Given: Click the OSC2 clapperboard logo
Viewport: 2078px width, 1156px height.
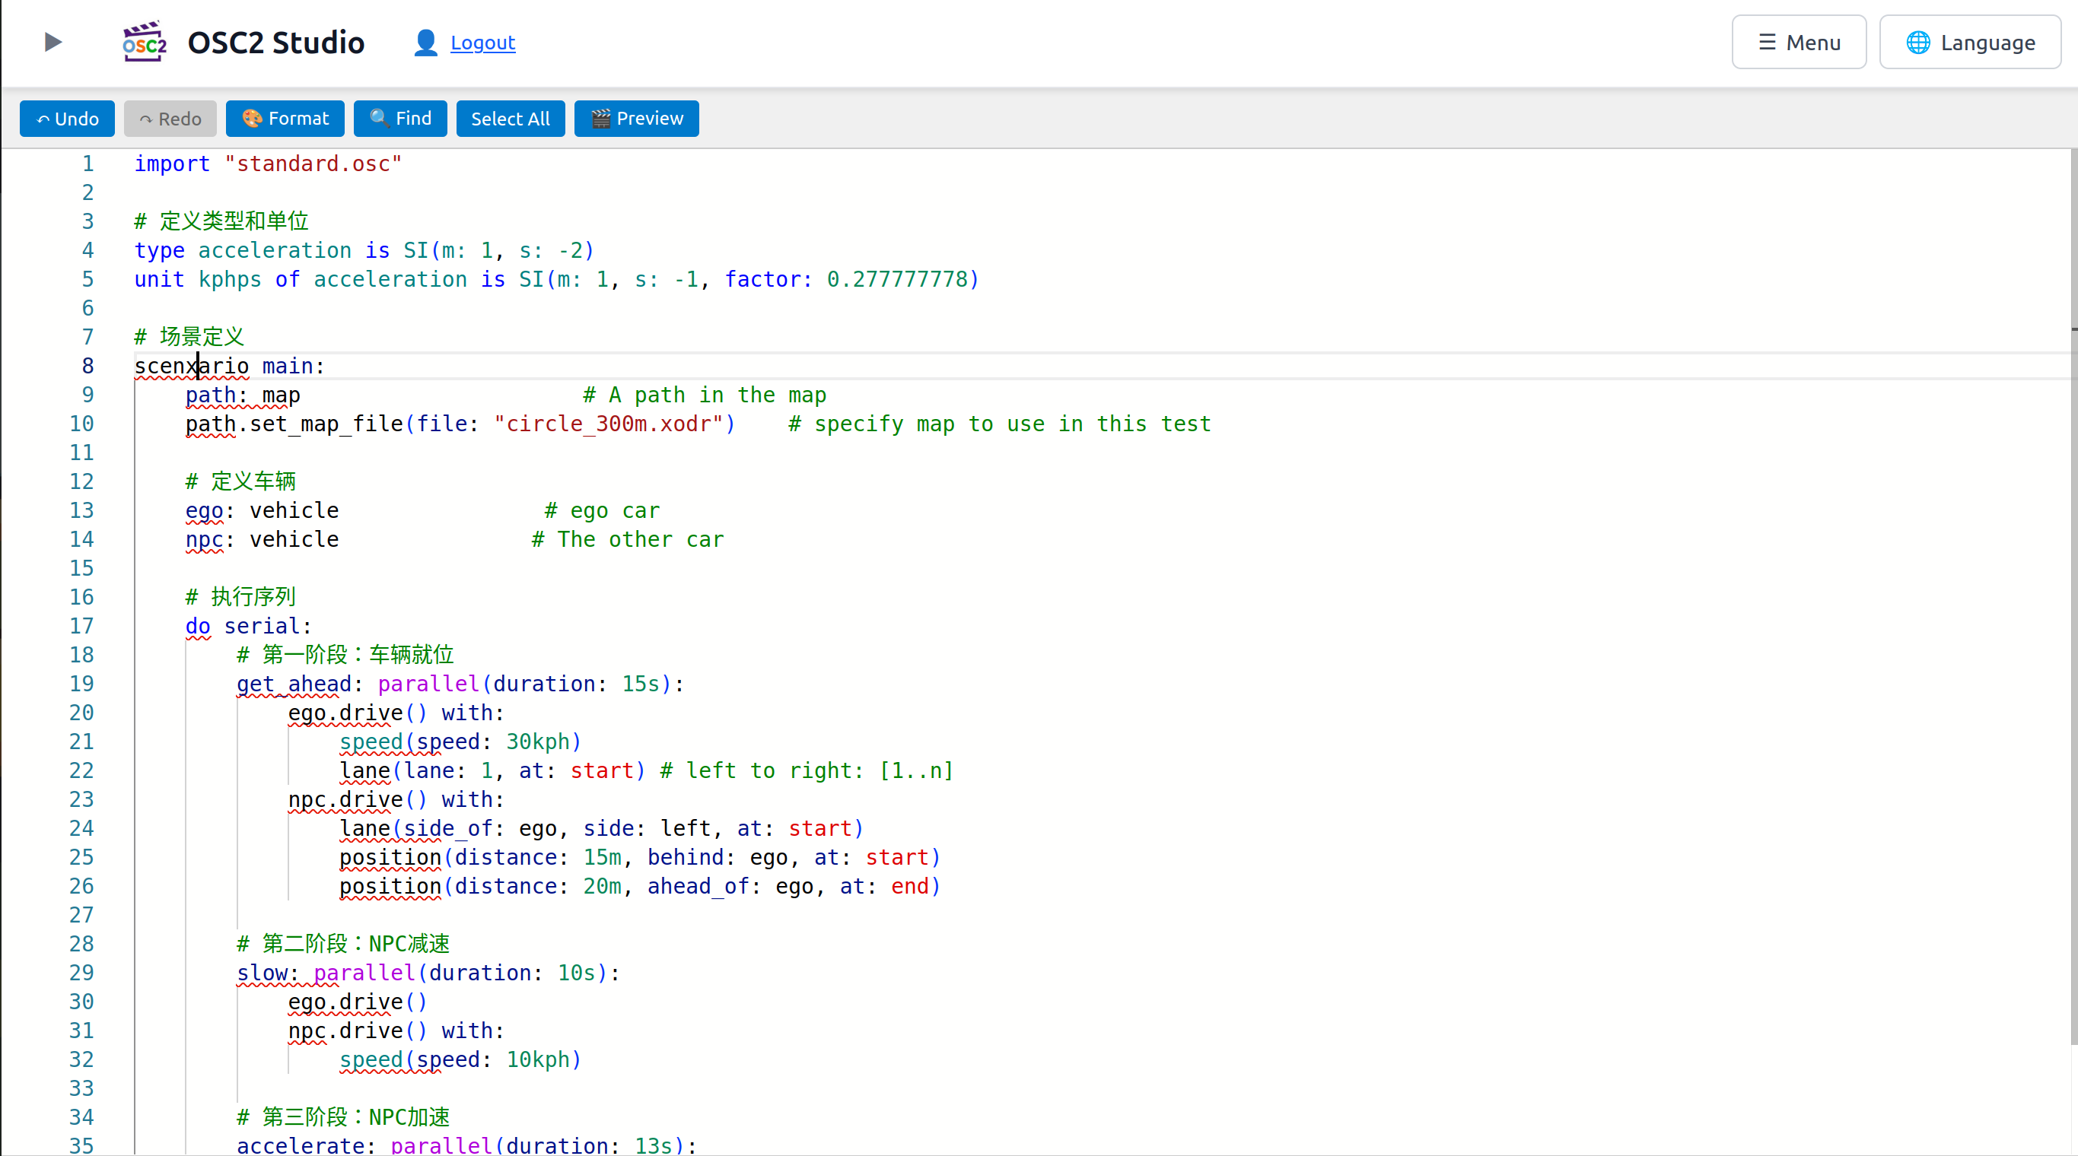Looking at the screenshot, I should tap(145, 42).
